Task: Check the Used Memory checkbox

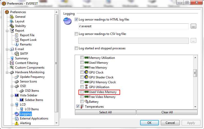Action: pos(82,62)
